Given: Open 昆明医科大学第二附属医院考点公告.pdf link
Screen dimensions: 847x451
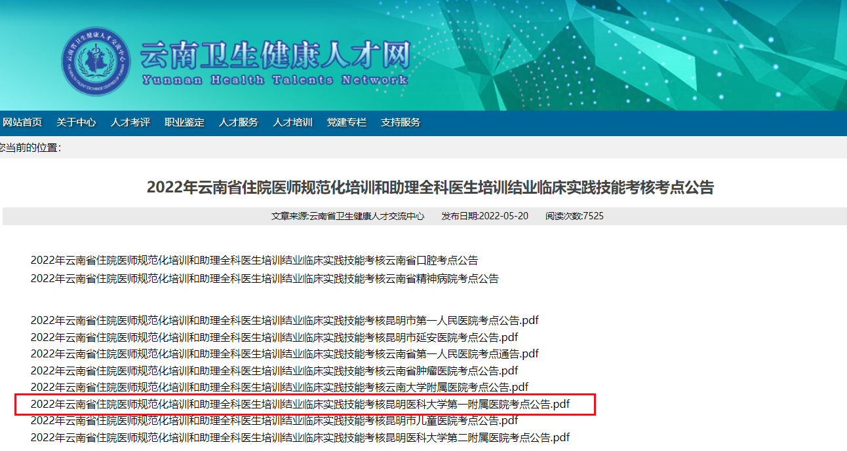Looking at the screenshot, I should click(300, 437).
